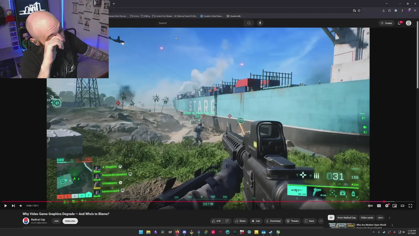Play the YouTube video
Viewport: 419px width, 236px height.
tap(6, 206)
